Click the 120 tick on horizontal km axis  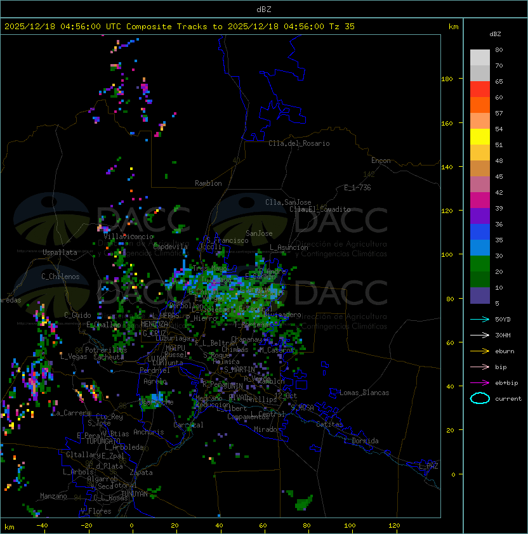(394, 526)
